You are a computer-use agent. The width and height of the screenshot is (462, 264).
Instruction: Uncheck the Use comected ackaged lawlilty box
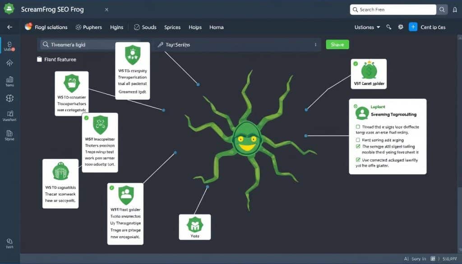pos(358,160)
